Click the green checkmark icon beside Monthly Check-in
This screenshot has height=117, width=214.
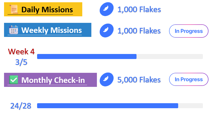13,80
